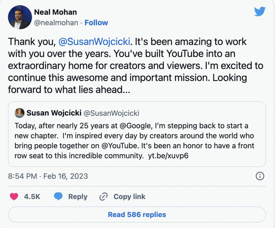Open the tweet info icon

pos(259,176)
